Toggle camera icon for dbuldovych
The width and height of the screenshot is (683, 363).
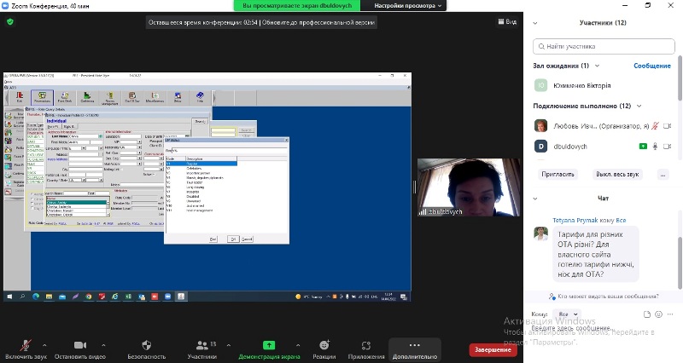click(x=667, y=147)
